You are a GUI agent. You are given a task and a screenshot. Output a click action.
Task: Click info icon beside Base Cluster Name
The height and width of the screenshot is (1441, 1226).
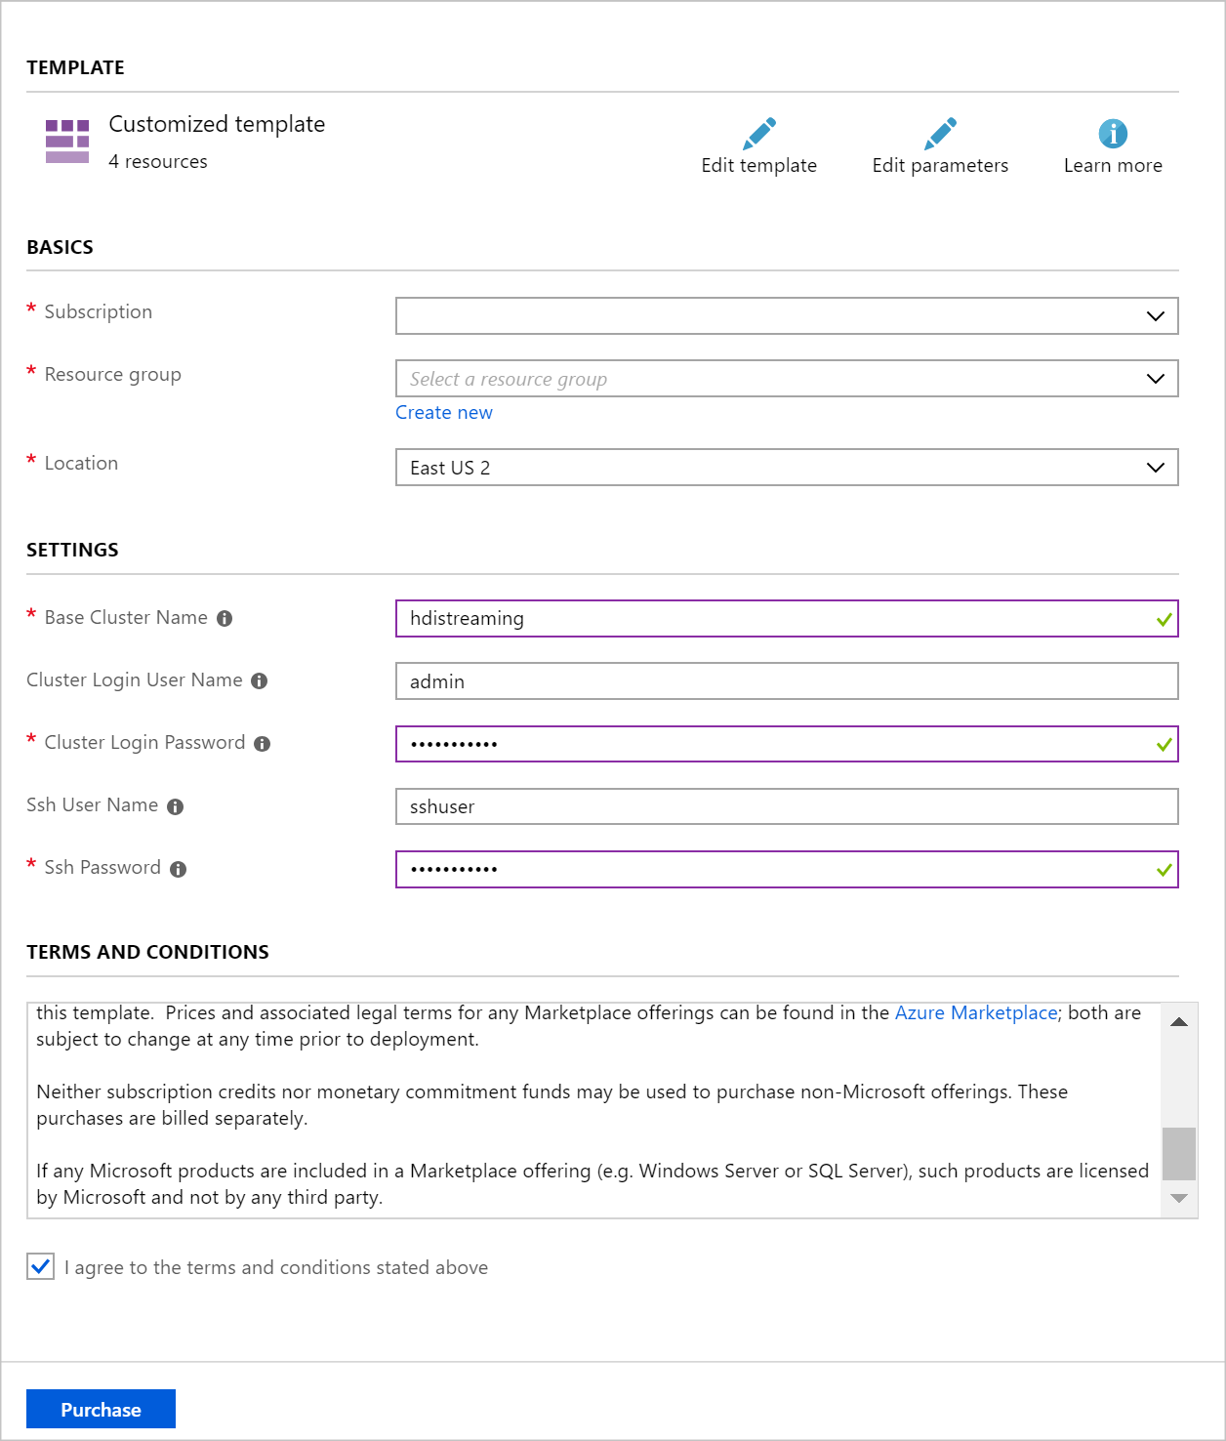[x=225, y=619]
